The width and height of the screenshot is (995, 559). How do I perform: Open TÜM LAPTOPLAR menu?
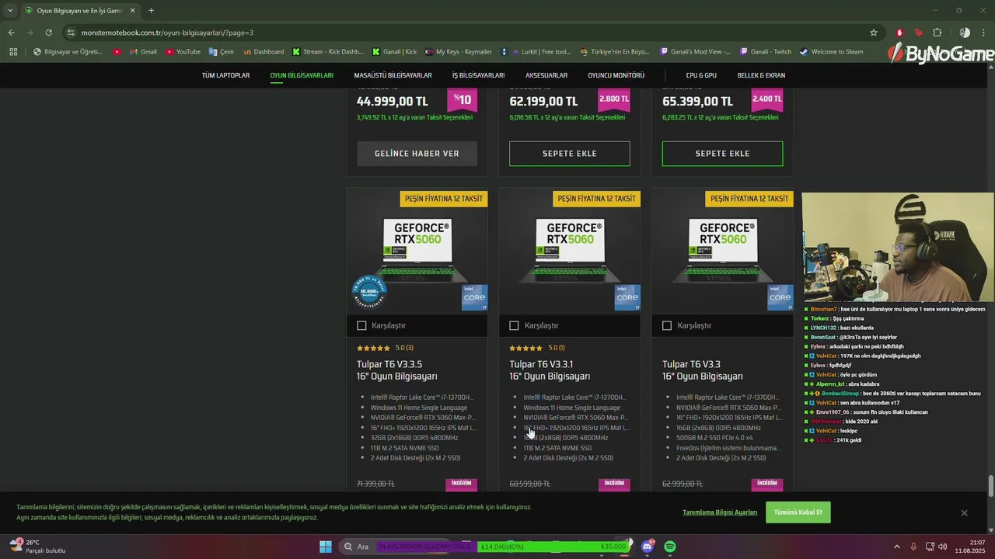tap(225, 75)
